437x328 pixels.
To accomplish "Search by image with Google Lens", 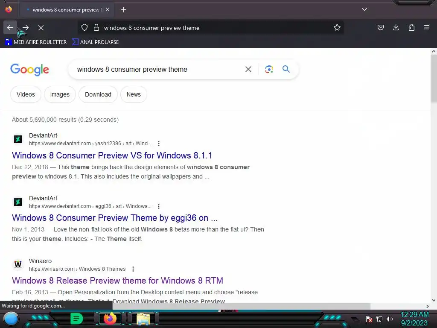I will [269, 69].
